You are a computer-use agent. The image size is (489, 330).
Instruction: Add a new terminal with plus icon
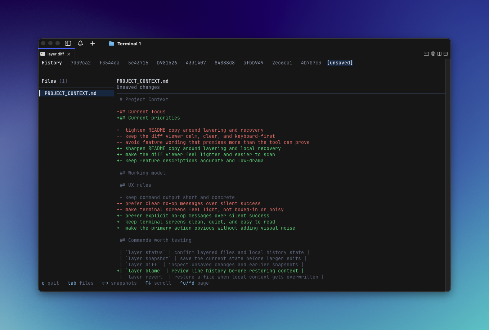click(93, 43)
